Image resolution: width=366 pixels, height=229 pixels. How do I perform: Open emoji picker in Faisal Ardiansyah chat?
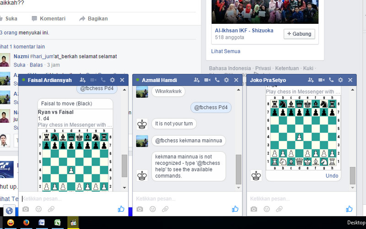tap(38, 209)
